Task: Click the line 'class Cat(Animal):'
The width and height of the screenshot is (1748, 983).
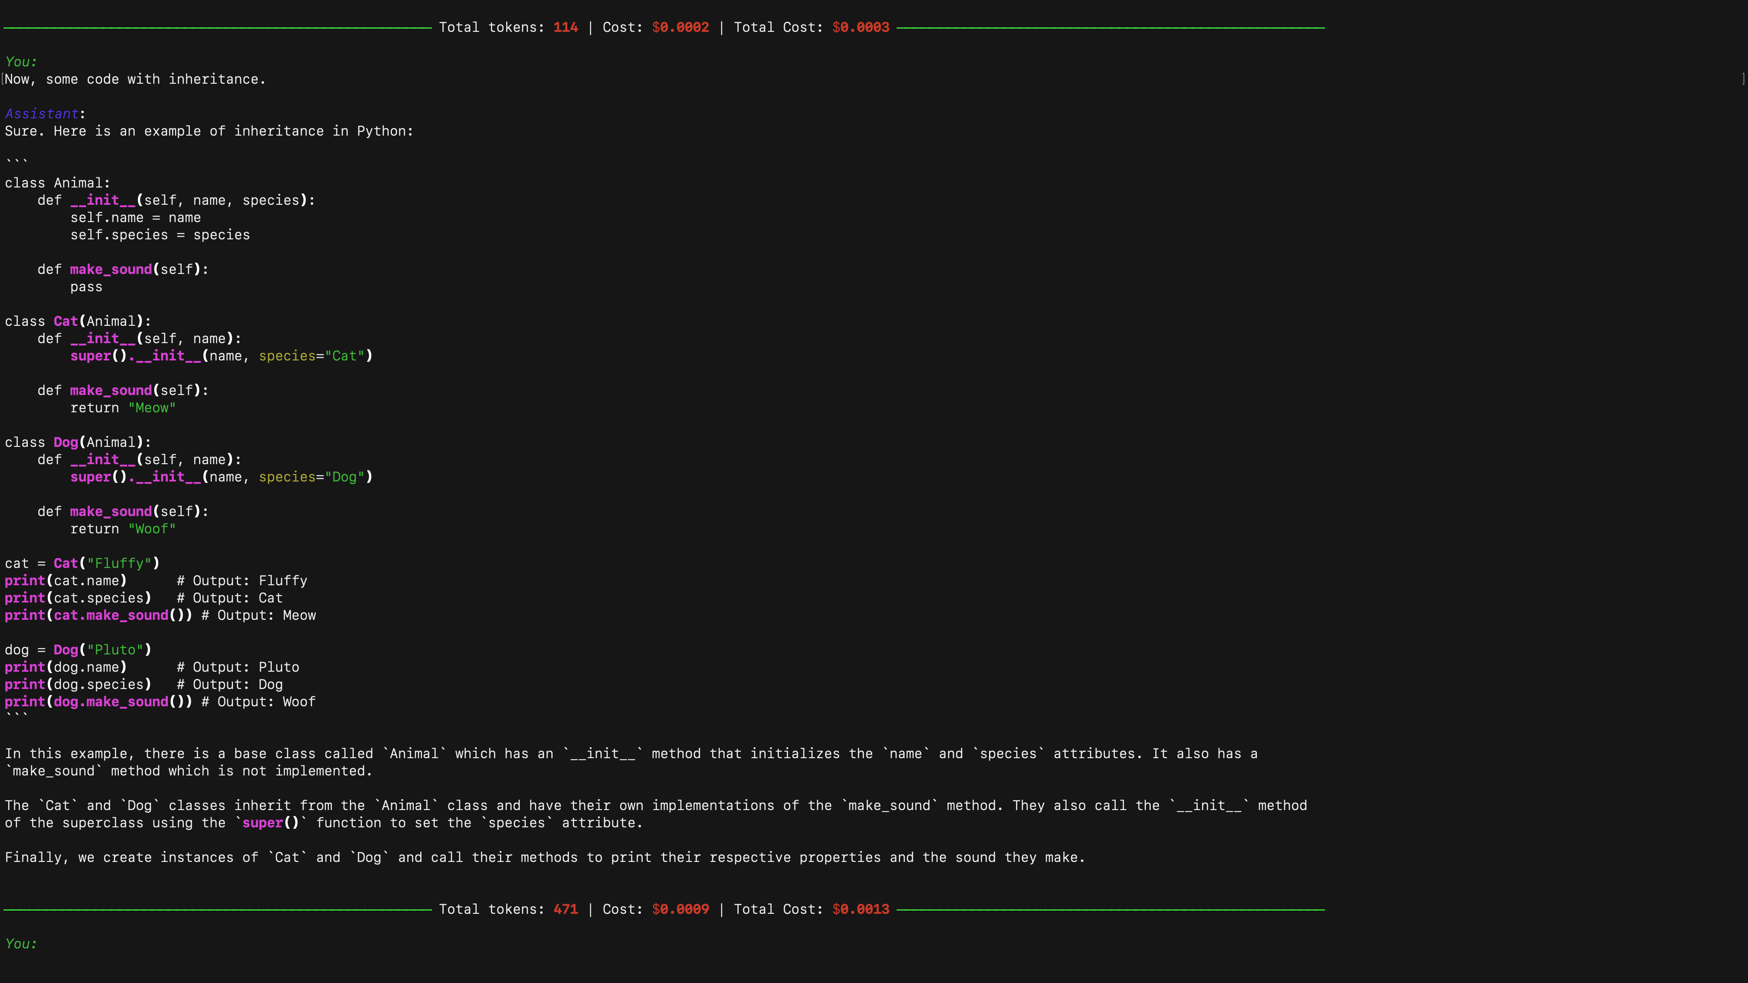Action: coord(78,322)
